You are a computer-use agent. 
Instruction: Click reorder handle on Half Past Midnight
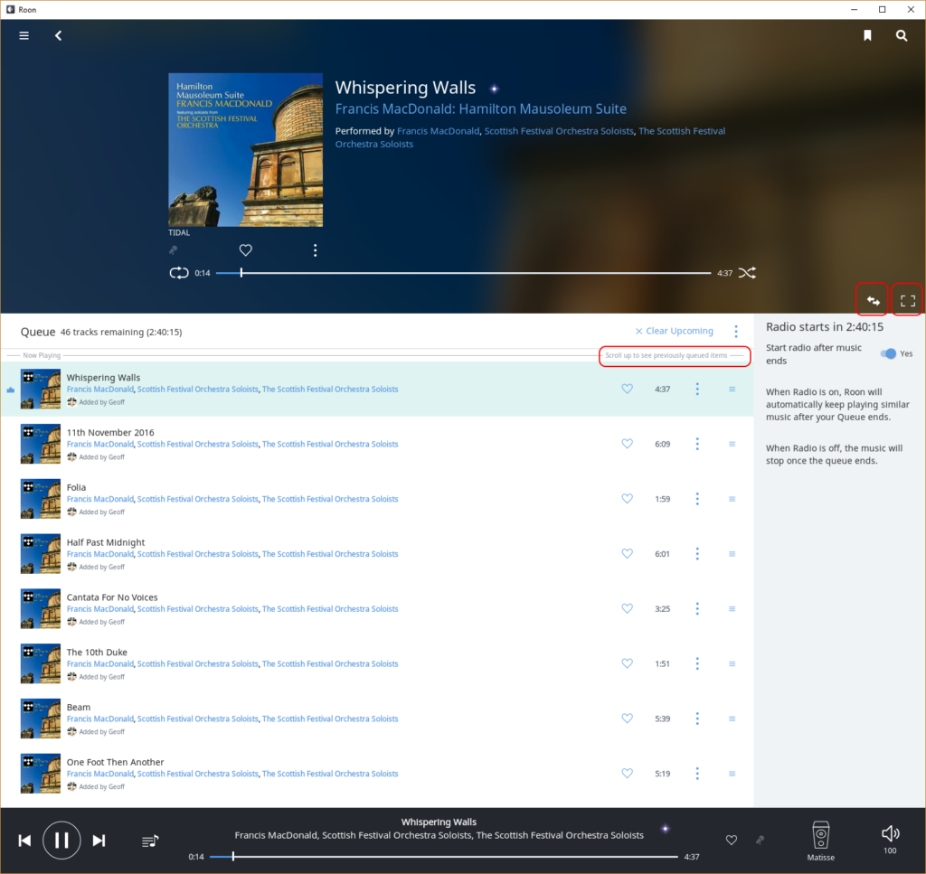(x=732, y=553)
